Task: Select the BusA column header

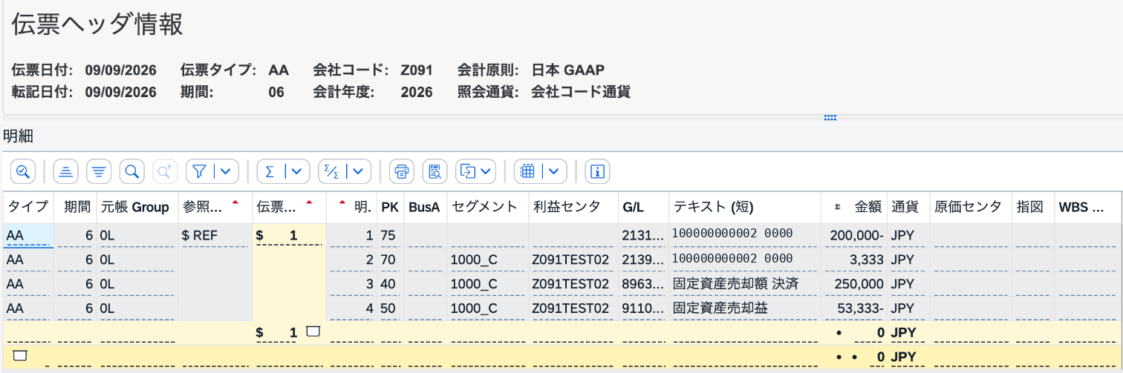Action: pyautogui.click(x=426, y=207)
